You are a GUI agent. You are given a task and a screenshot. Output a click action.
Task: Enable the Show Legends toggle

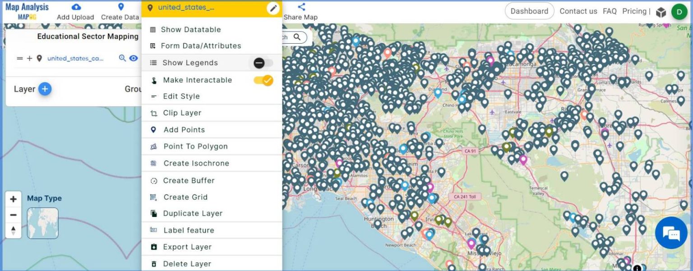(x=261, y=63)
